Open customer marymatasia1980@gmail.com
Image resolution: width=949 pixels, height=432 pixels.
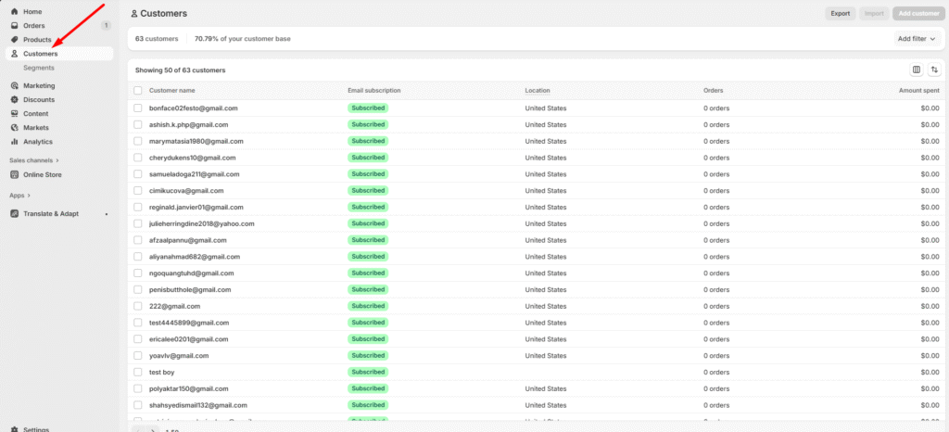click(x=196, y=141)
